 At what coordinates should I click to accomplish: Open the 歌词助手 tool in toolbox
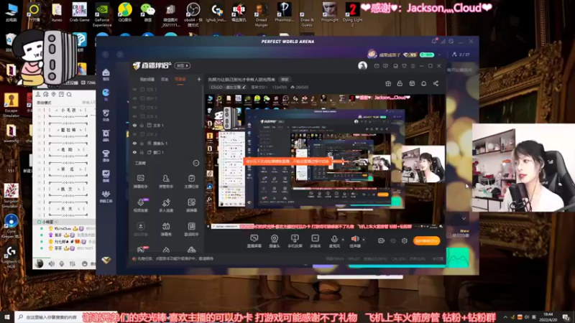[x=191, y=229]
